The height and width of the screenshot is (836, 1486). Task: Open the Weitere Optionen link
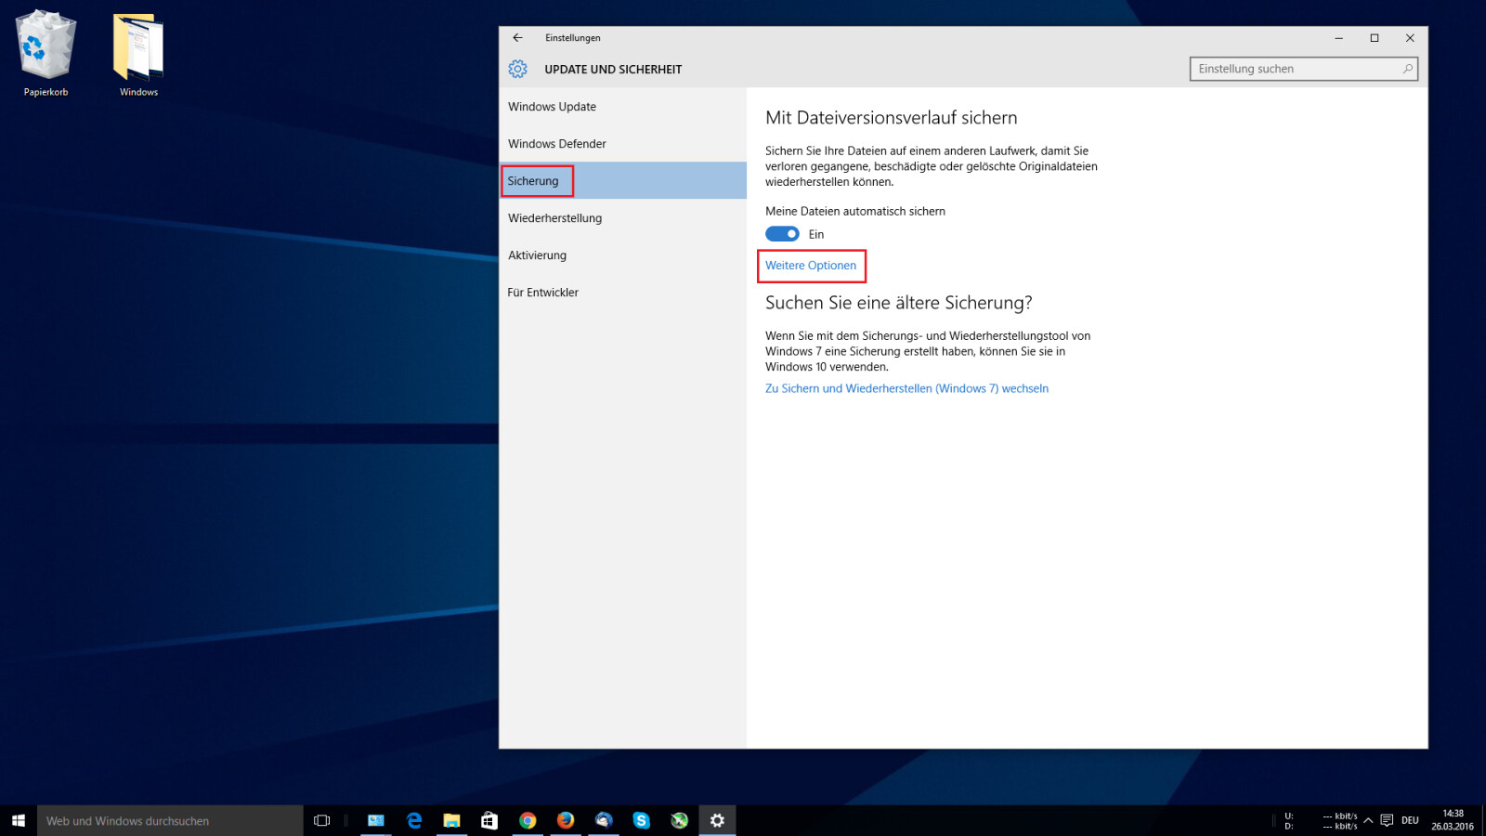811,266
